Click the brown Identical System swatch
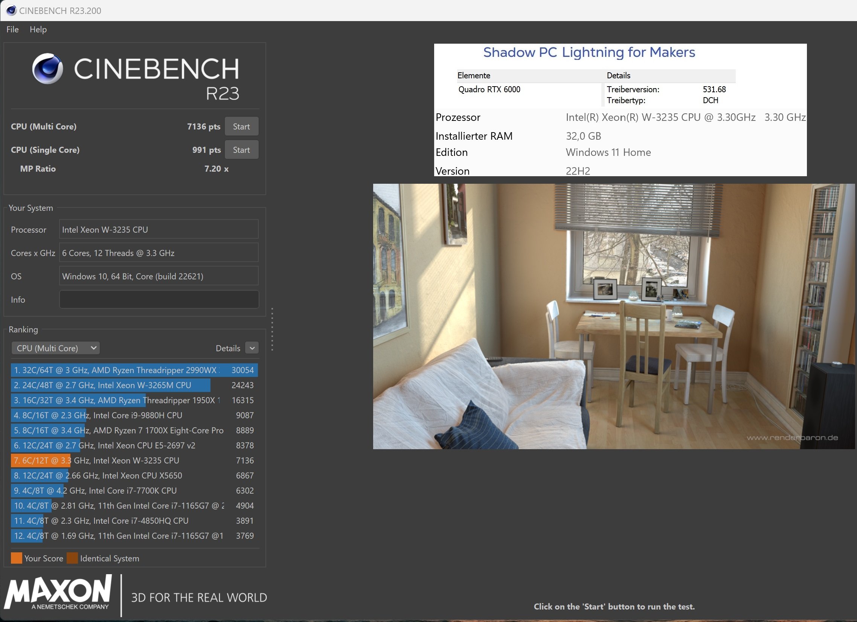The image size is (857, 622). tap(72, 558)
